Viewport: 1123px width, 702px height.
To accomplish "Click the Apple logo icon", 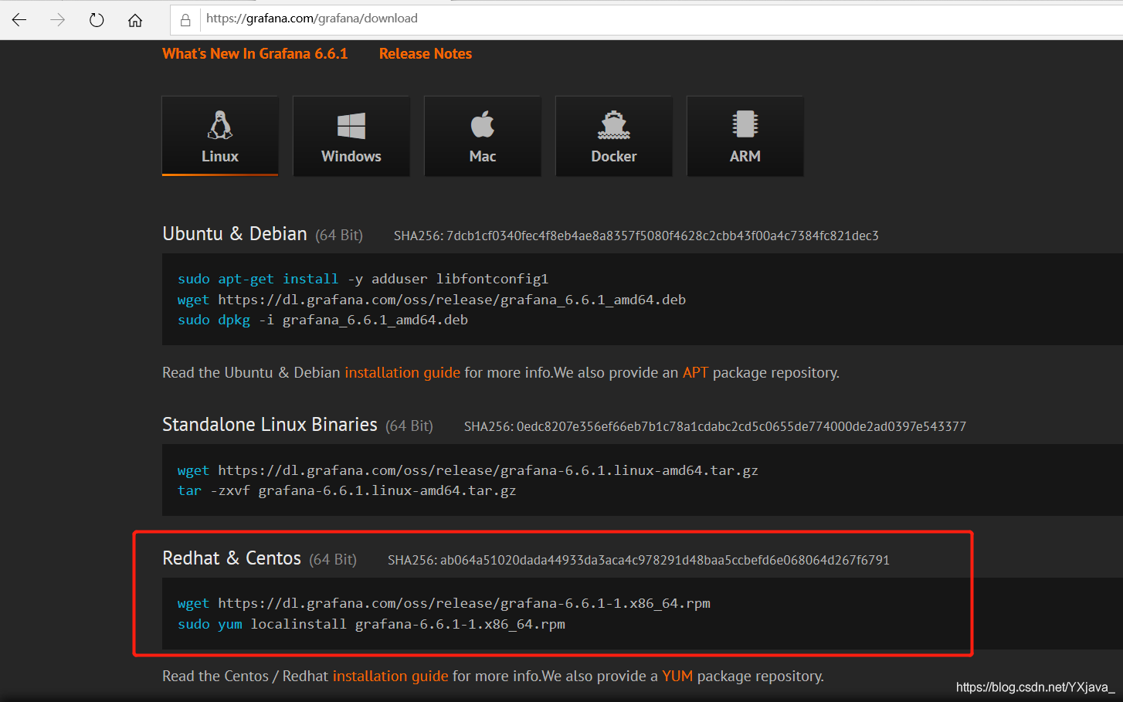I will (x=483, y=124).
